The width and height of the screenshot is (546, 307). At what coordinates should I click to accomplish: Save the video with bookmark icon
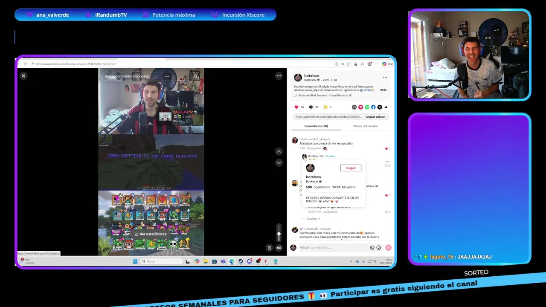pos(325,107)
